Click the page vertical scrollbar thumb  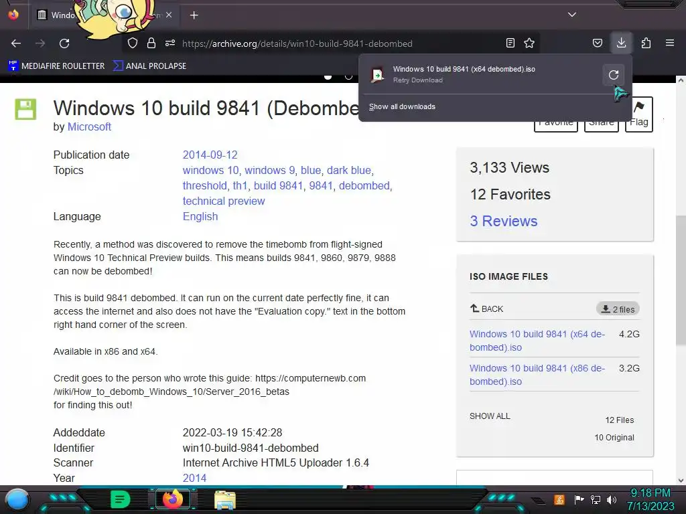(x=681, y=280)
